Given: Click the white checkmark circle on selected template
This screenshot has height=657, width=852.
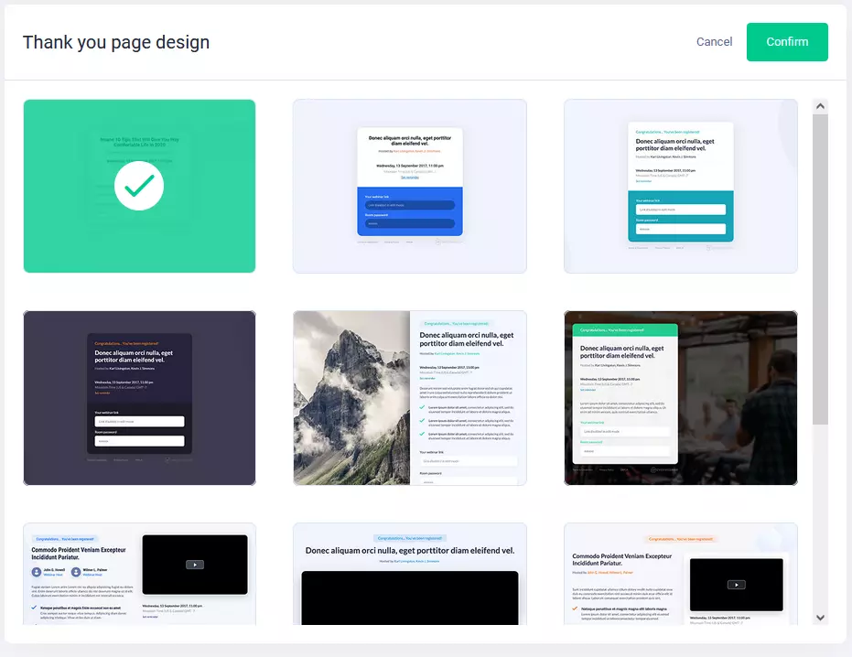Looking at the screenshot, I should pos(139,186).
